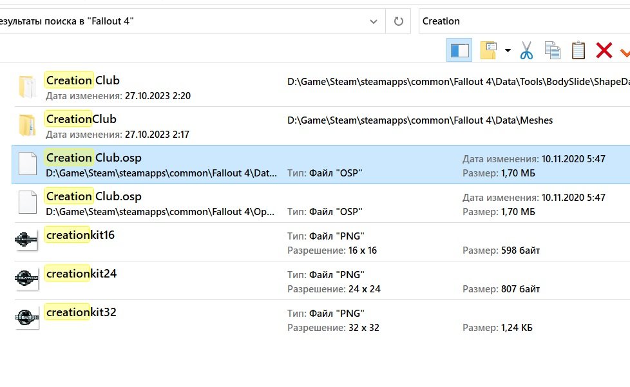Click the folder options icon
630x387 pixels.
point(489,50)
